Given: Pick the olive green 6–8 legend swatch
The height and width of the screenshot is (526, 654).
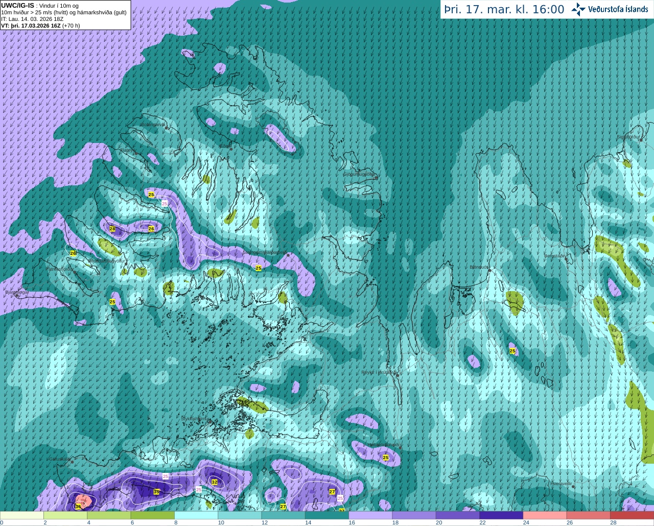Looking at the screenshot, I should pyautogui.click(x=153, y=515).
